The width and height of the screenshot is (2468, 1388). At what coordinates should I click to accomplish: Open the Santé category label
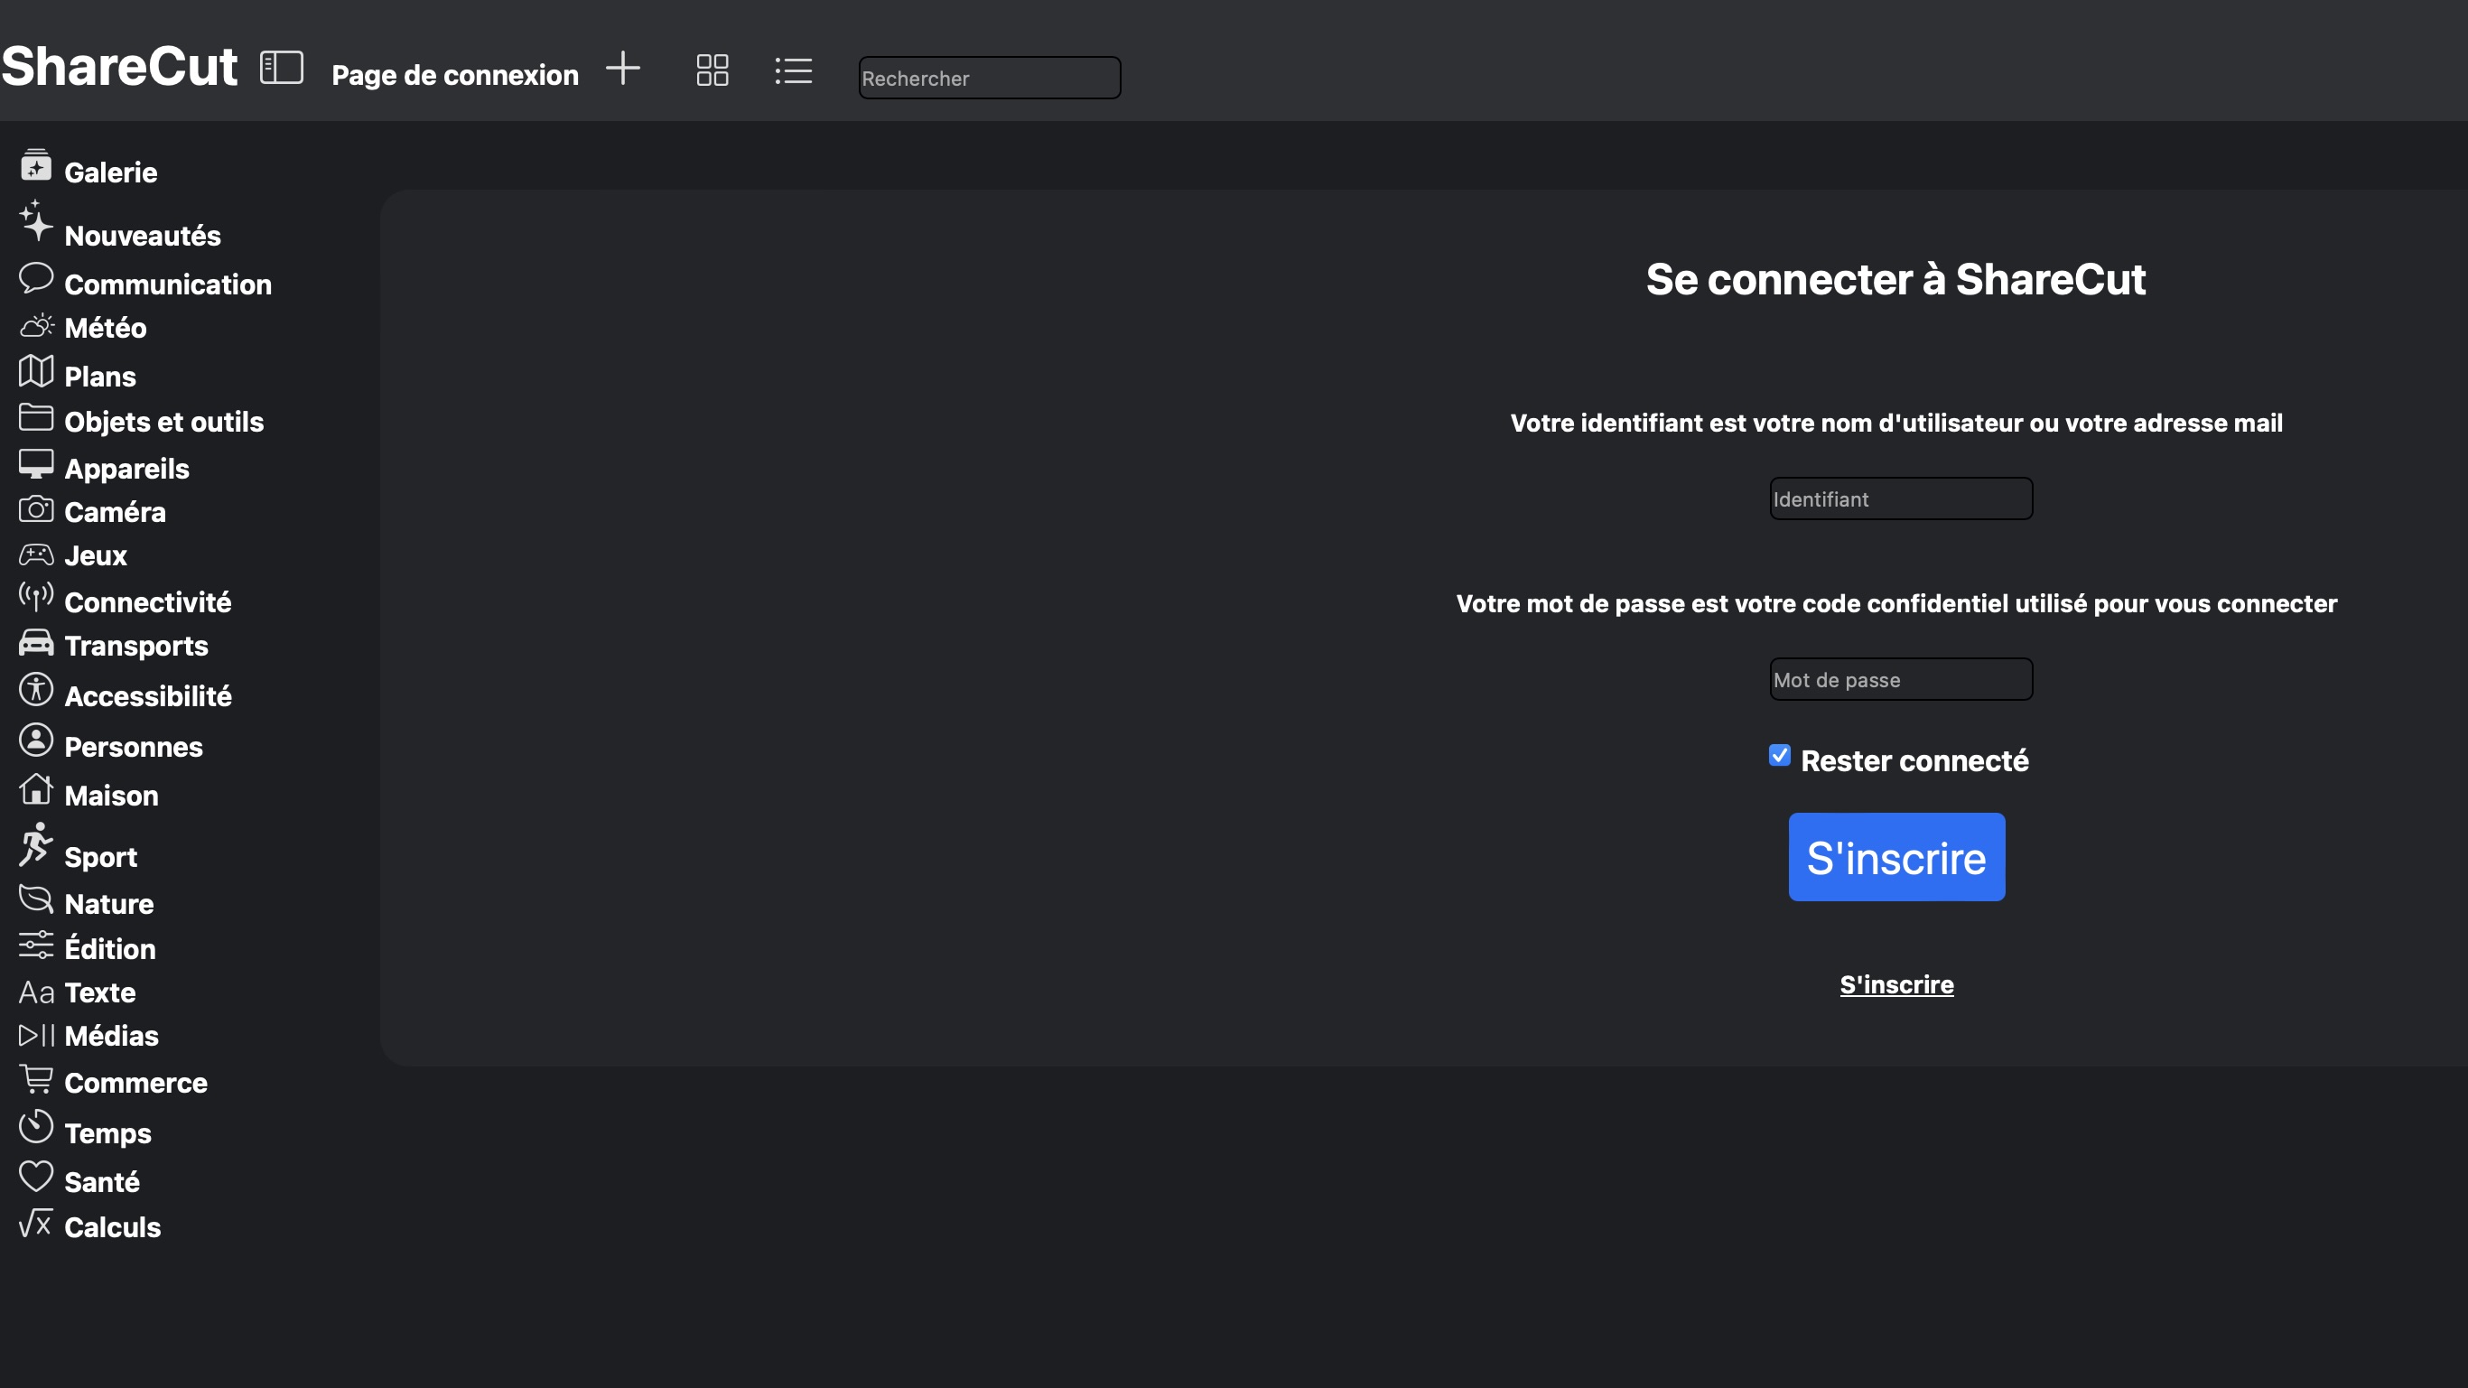[x=101, y=1182]
